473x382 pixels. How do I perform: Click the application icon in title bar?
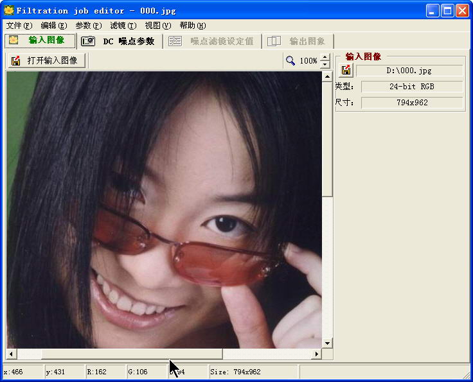pos(9,10)
